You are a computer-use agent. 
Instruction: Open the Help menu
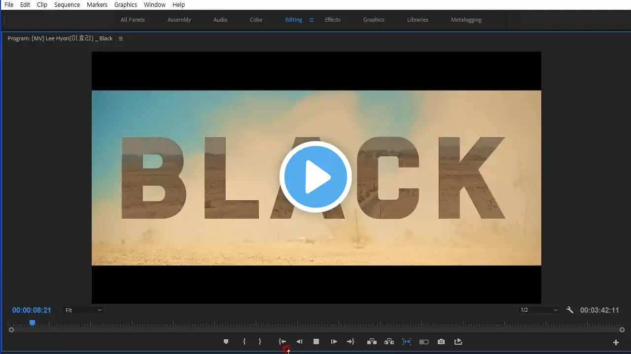179,4
